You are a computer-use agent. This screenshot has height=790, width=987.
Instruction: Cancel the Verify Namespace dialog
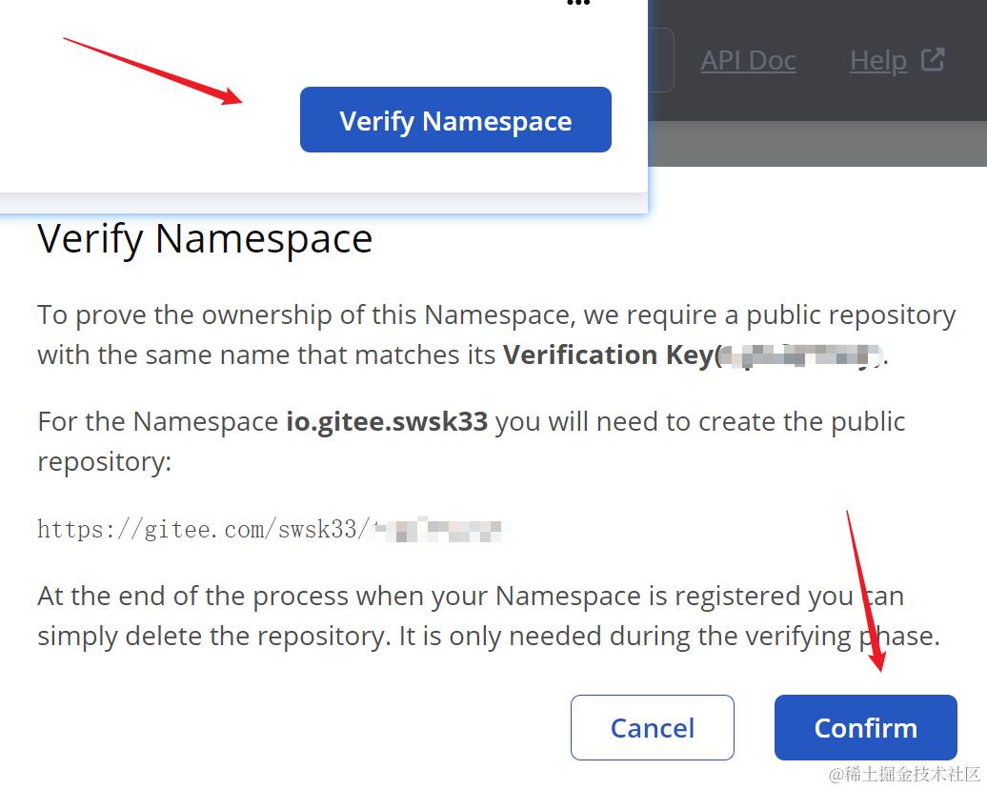[x=652, y=728]
